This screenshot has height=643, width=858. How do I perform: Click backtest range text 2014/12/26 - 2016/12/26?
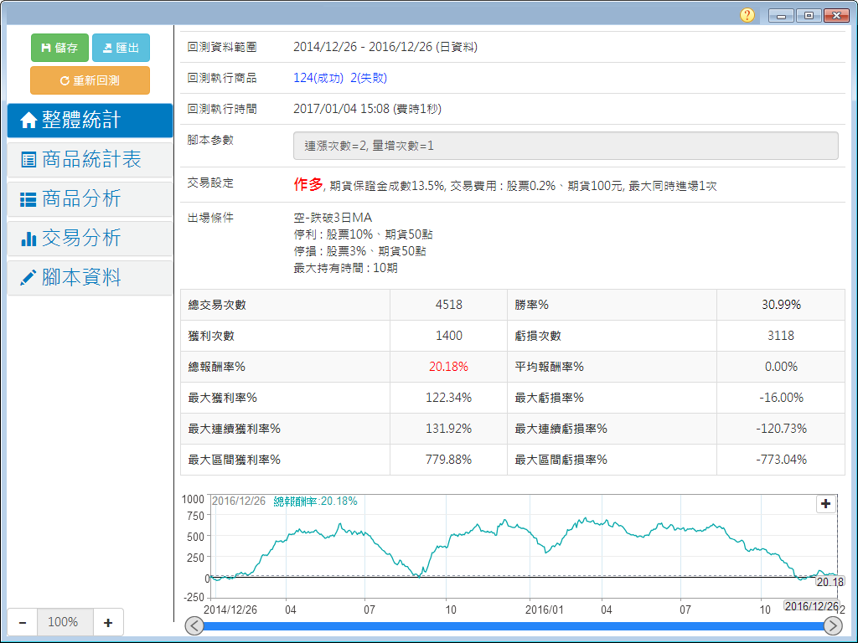tap(363, 47)
